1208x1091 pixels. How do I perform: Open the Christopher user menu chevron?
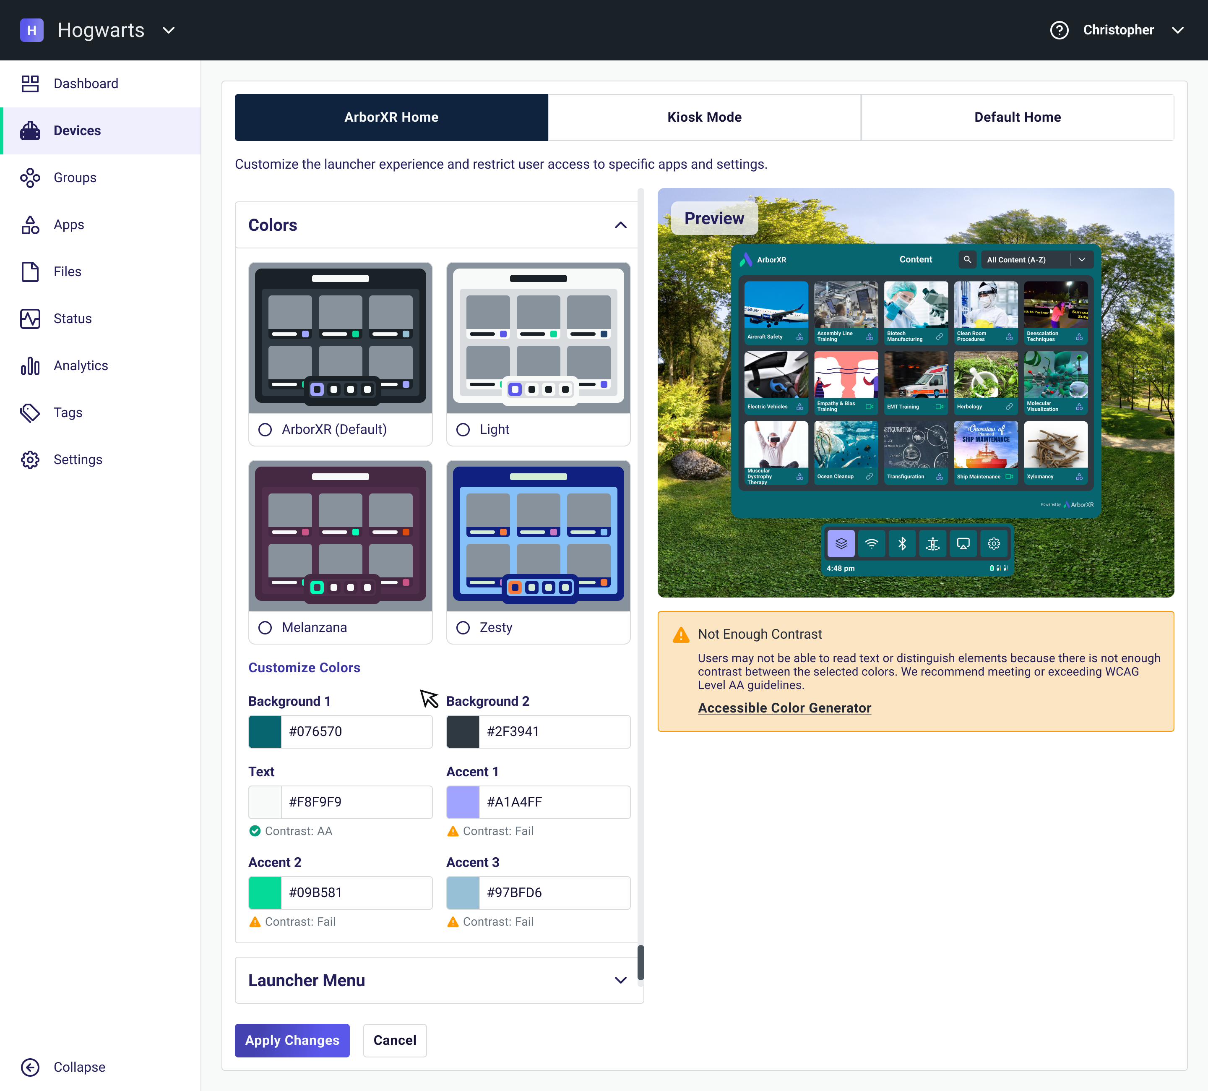pos(1177,30)
